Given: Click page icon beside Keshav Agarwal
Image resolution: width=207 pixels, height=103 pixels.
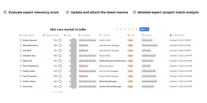Looking at the screenshot, I should coord(21,40).
